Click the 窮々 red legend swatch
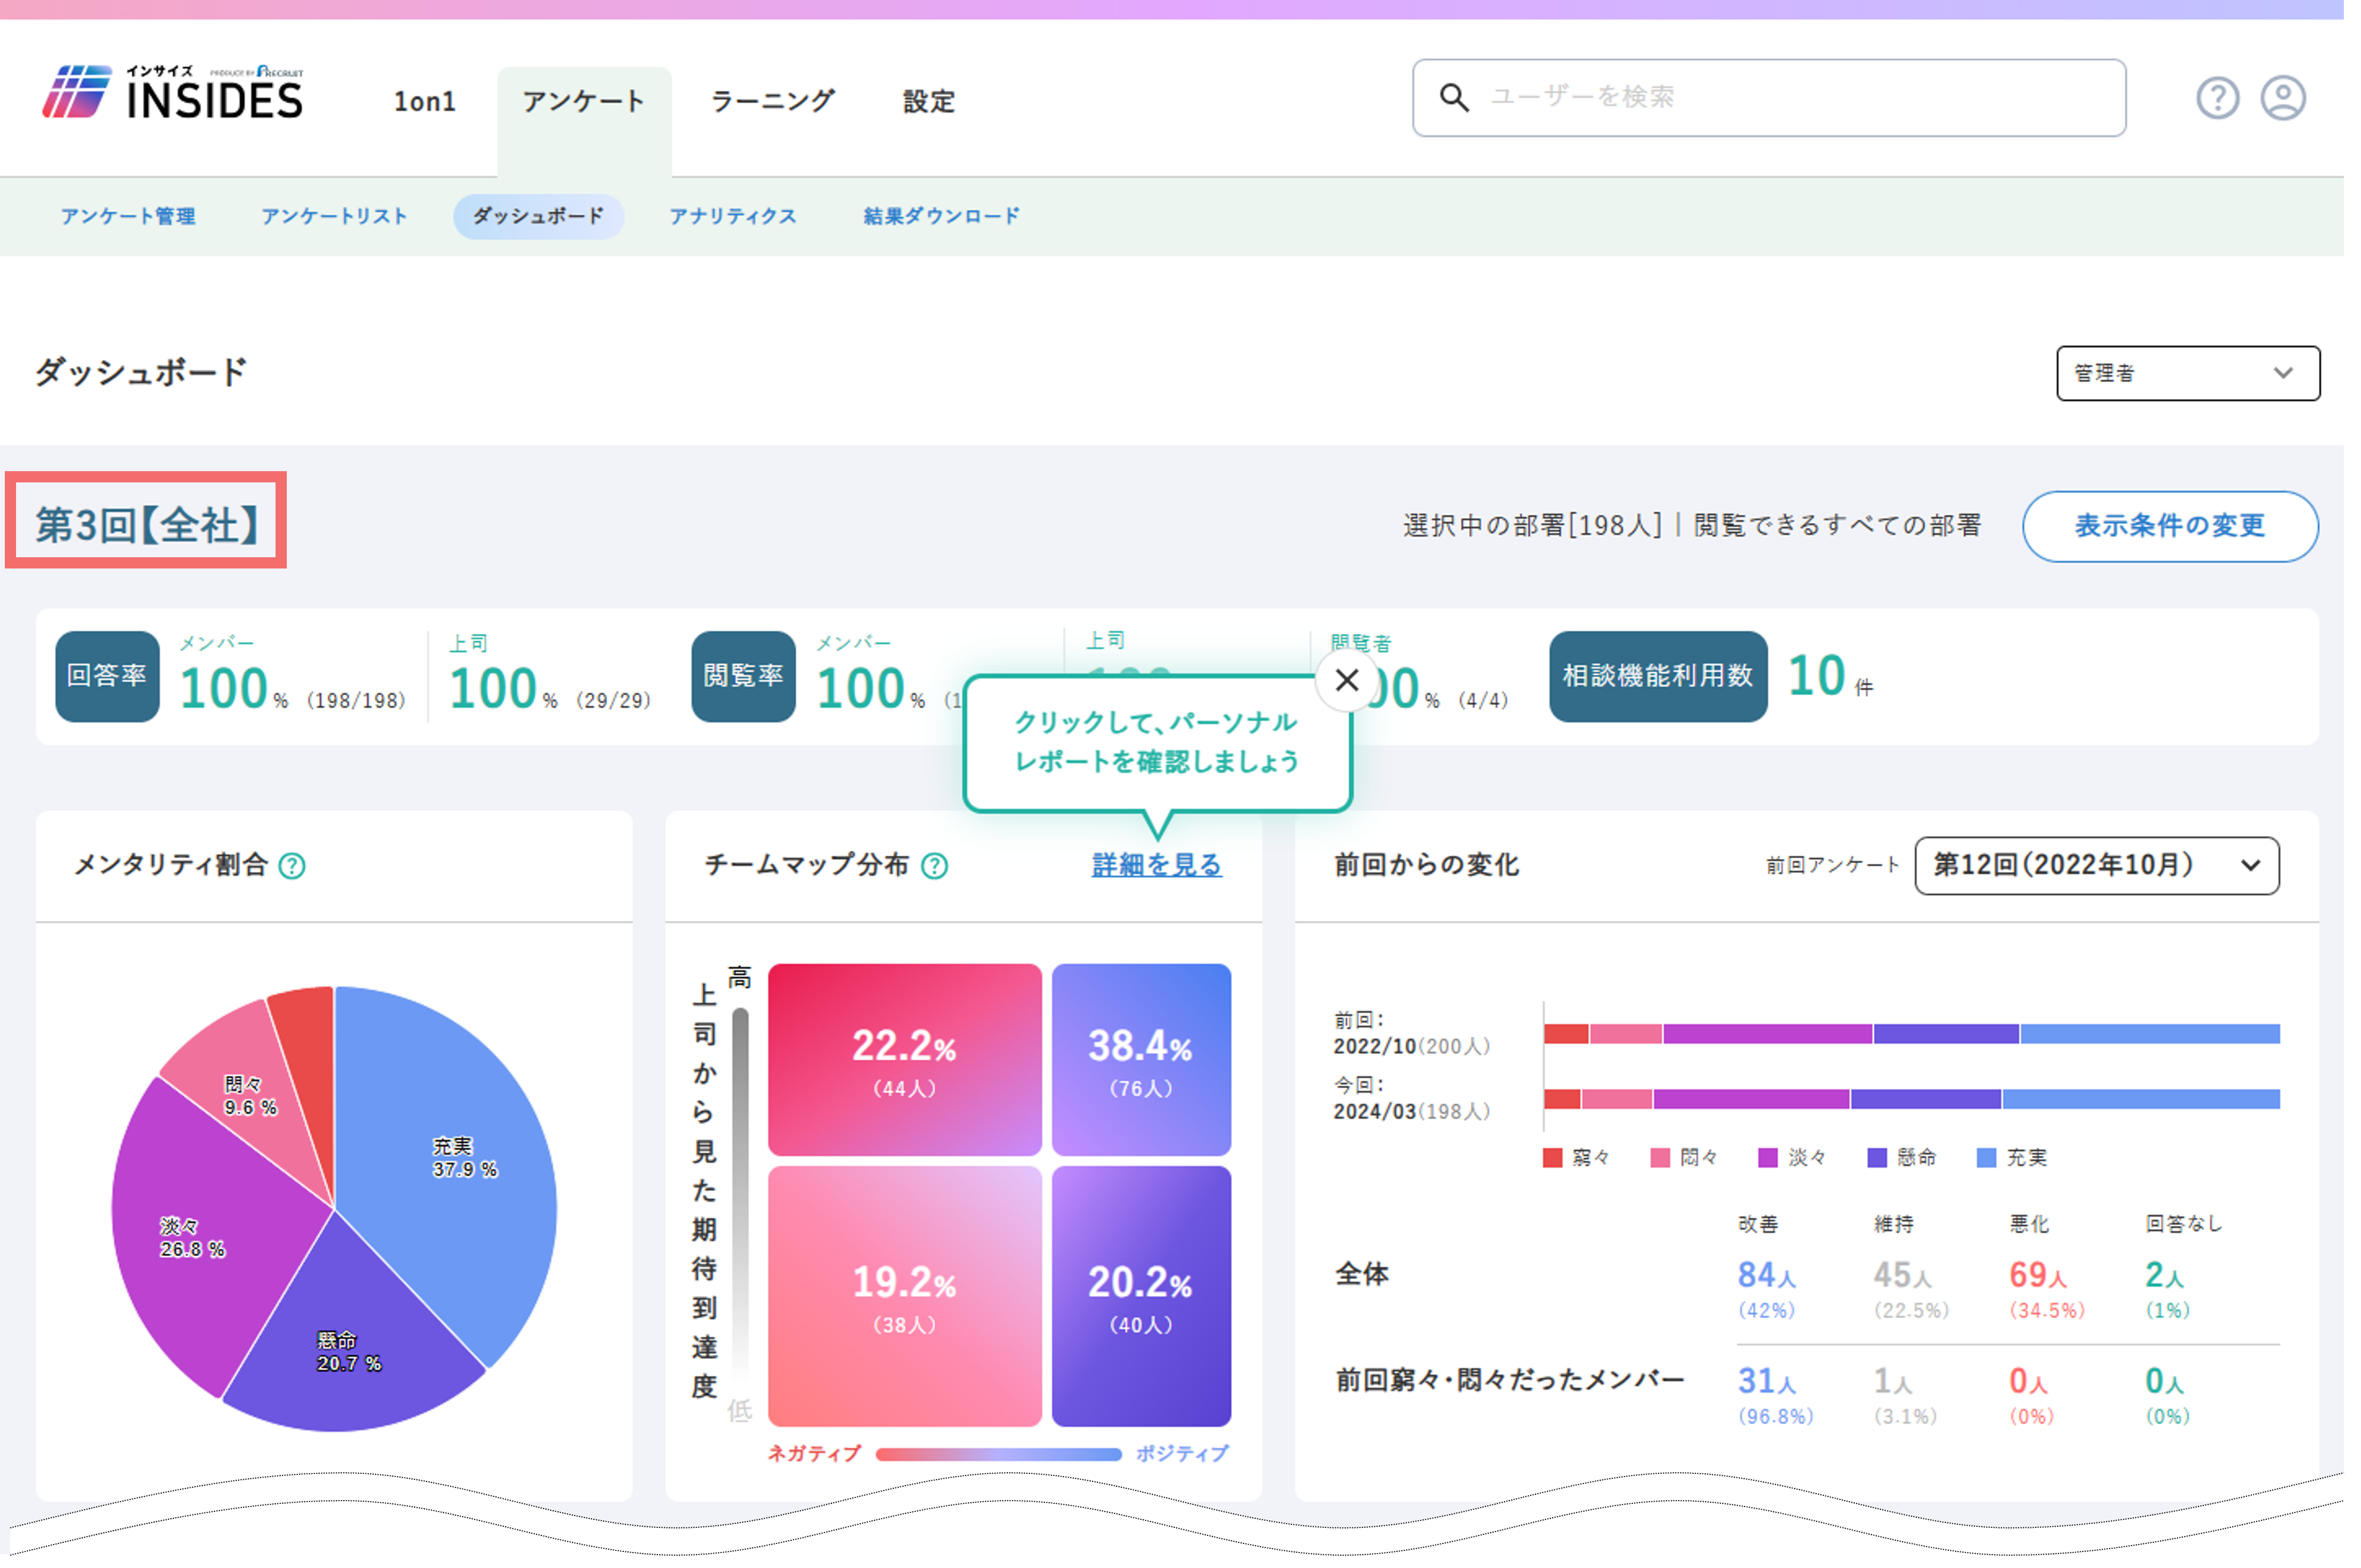 pos(1553,1158)
